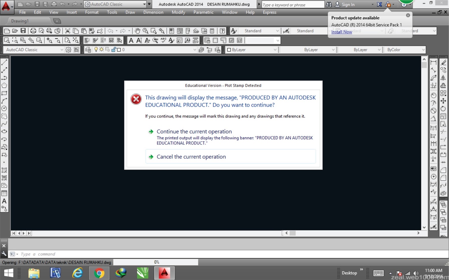Image resolution: width=449 pixels, height=280 pixels.
Task: Open the Insert menu
Action: (72, 12)
